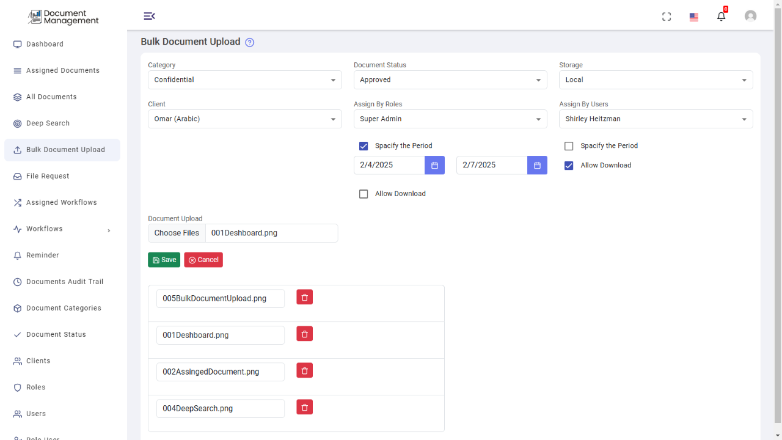Enter fullscreen mode via the expand icon
Screen dimensions: 782x440
(666, 16)
